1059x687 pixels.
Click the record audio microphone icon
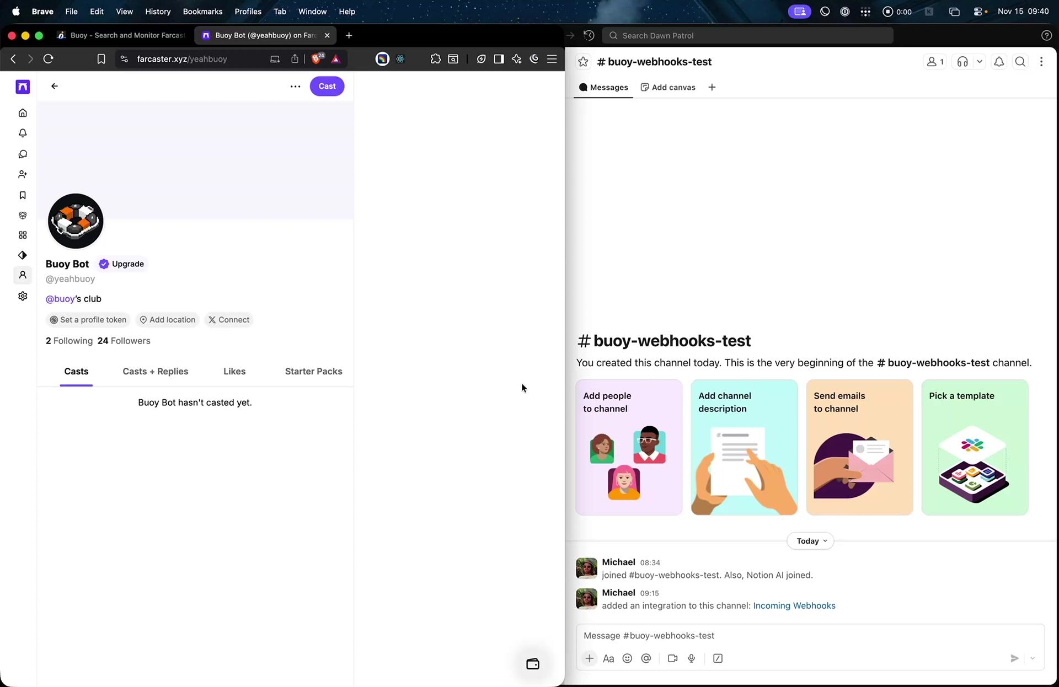[x=692, y=658]
